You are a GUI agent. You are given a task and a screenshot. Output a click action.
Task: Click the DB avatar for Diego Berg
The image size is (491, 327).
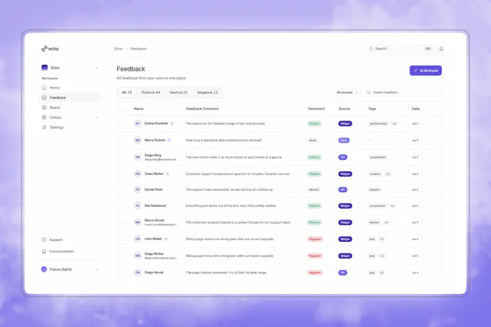pyautogui.click(x=137, y=157)
